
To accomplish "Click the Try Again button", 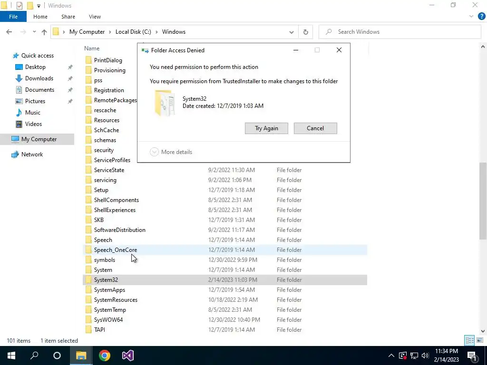I will pos(266,128).
